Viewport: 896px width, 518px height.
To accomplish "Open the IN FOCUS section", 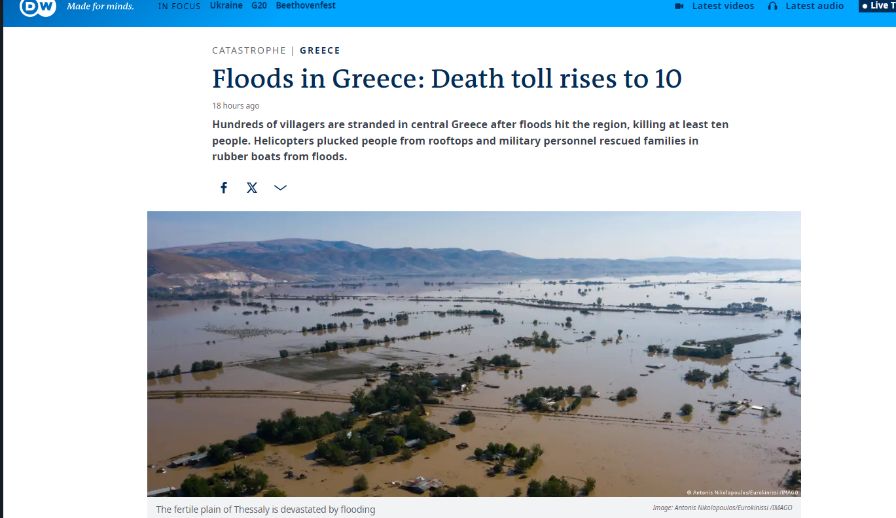I will tap(179, 5).
